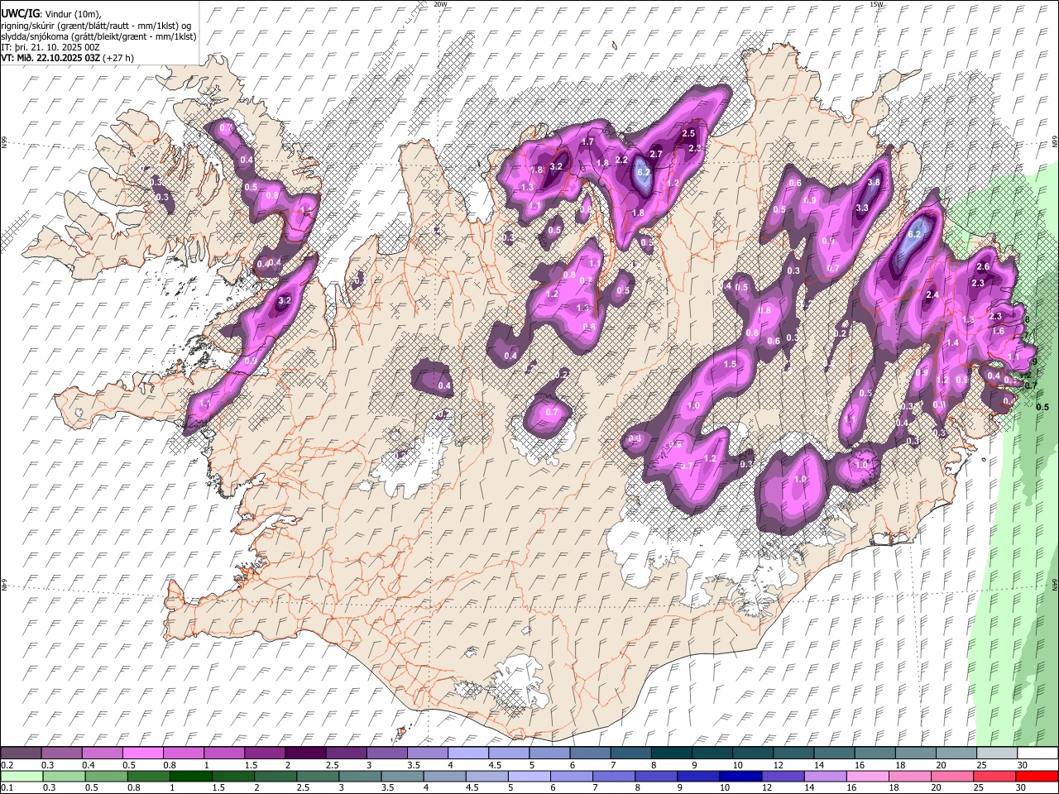Image resolution: width=1059 pixels, height=794 pixels.
Task: Click the pink 0.5–0.8 swatch in the purple snow legend
Action: [144, 753]
